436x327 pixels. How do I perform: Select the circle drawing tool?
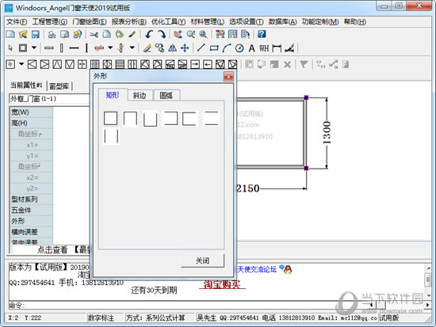click(239, 48)
